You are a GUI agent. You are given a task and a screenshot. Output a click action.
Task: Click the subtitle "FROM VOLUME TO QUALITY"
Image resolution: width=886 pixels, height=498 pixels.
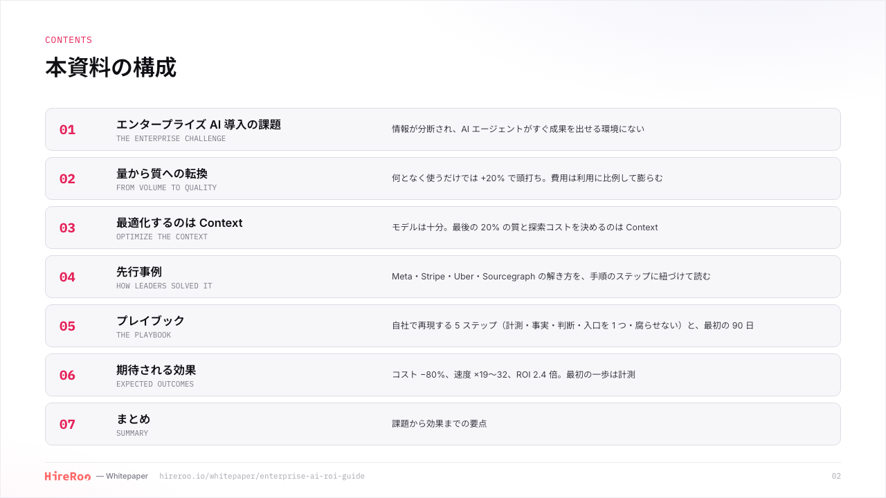coord(166,187)
